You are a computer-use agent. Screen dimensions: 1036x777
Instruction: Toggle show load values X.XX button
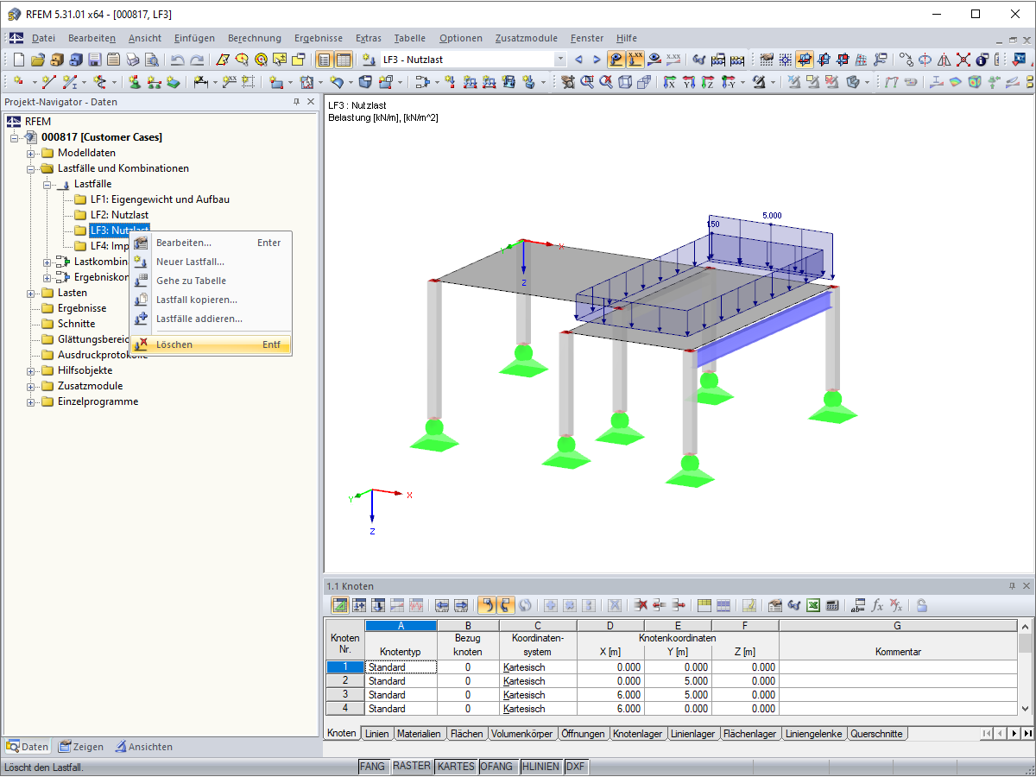(x=636, y=60)
